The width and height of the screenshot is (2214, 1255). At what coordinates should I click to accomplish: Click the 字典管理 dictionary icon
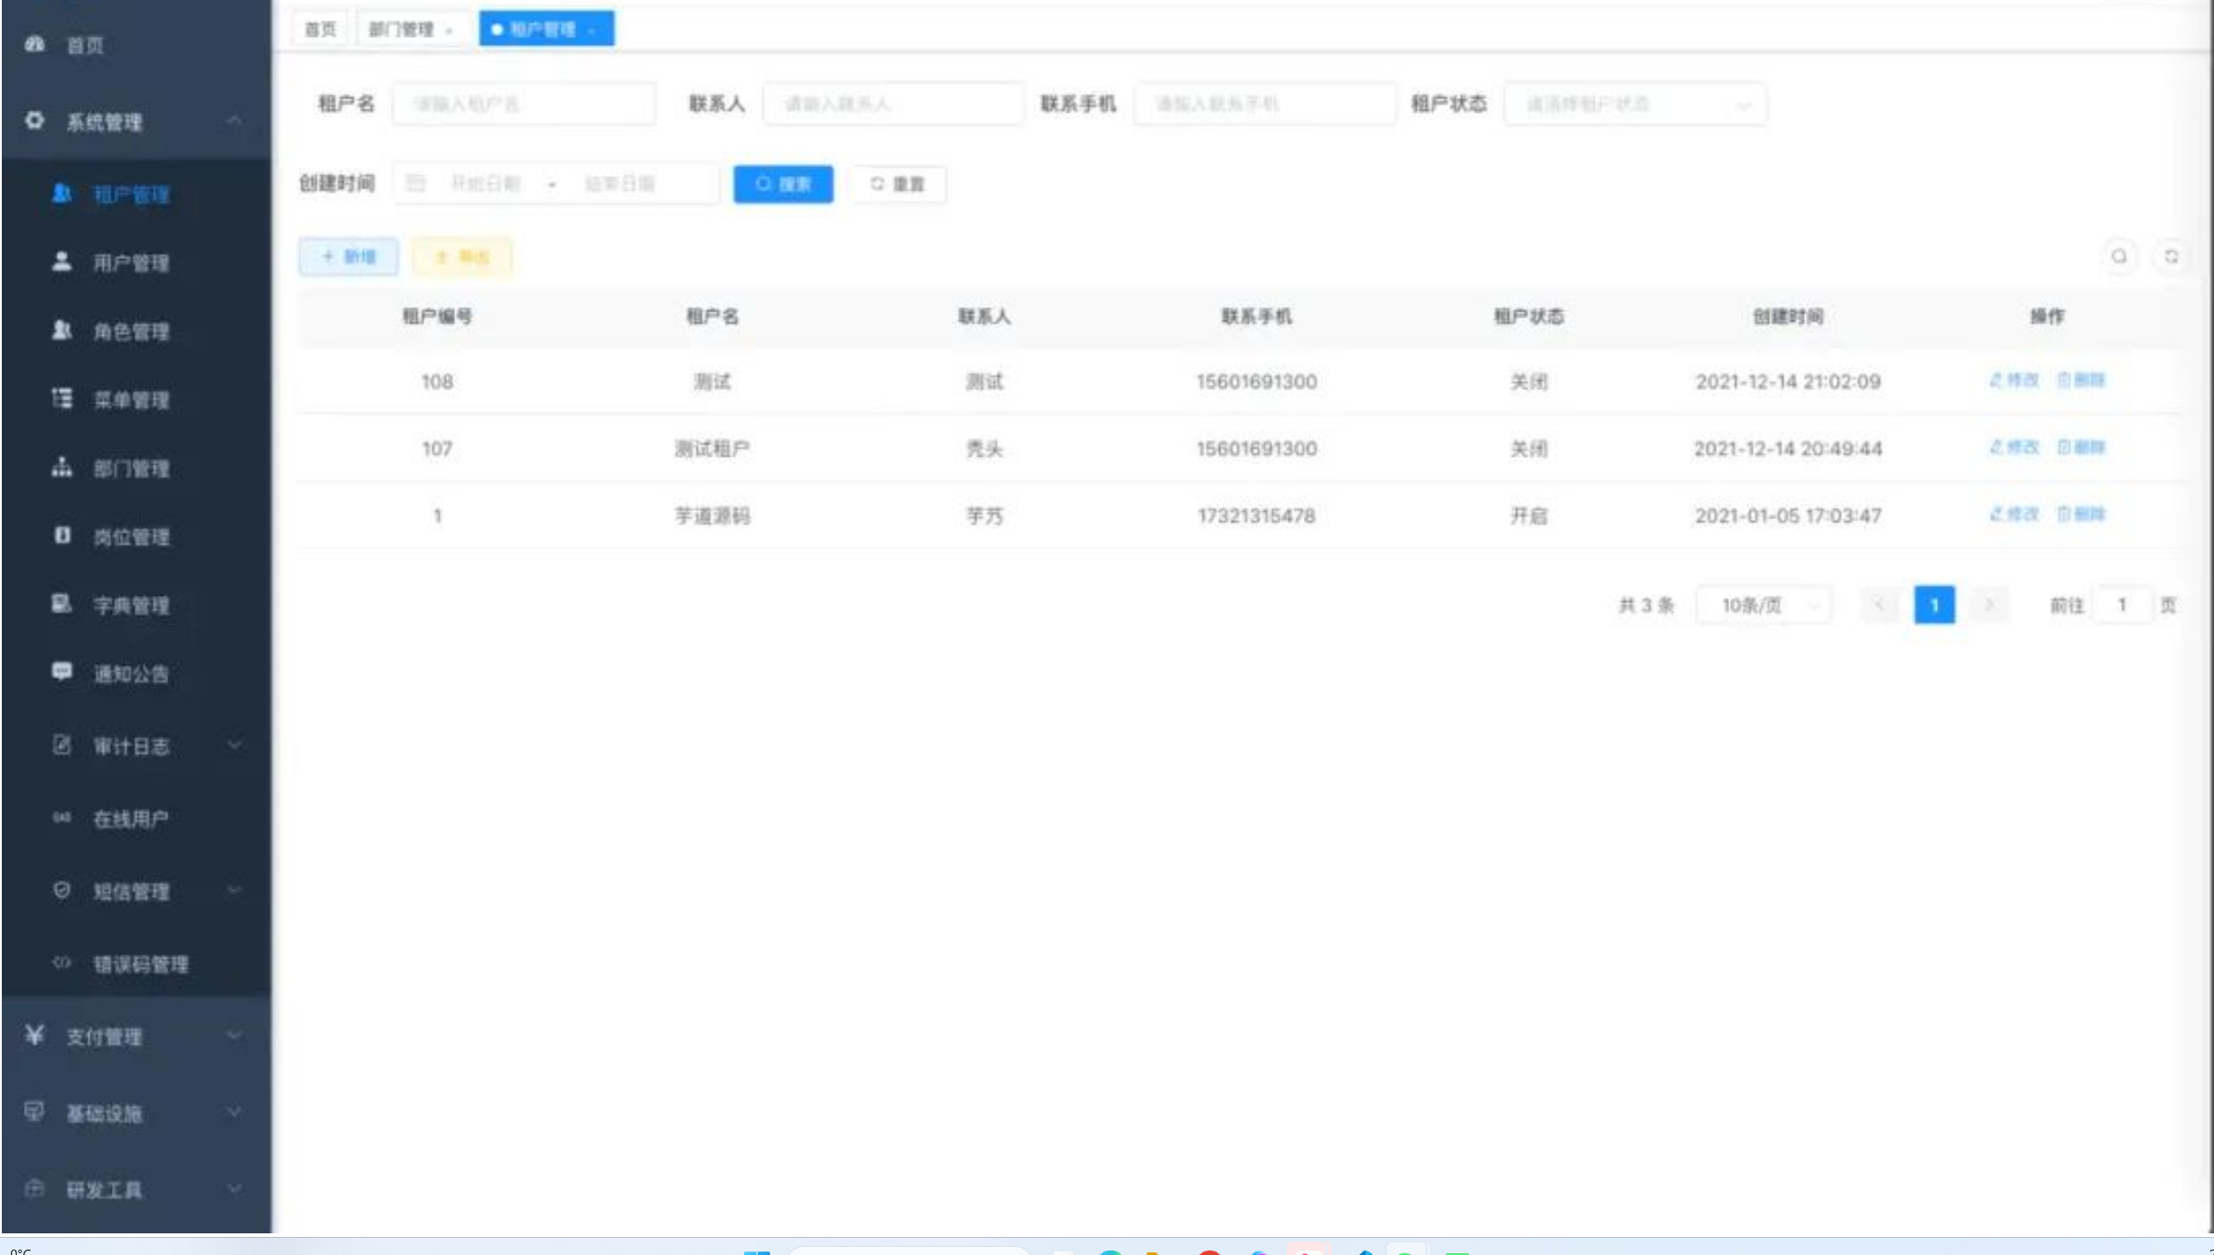click(61, 603)
